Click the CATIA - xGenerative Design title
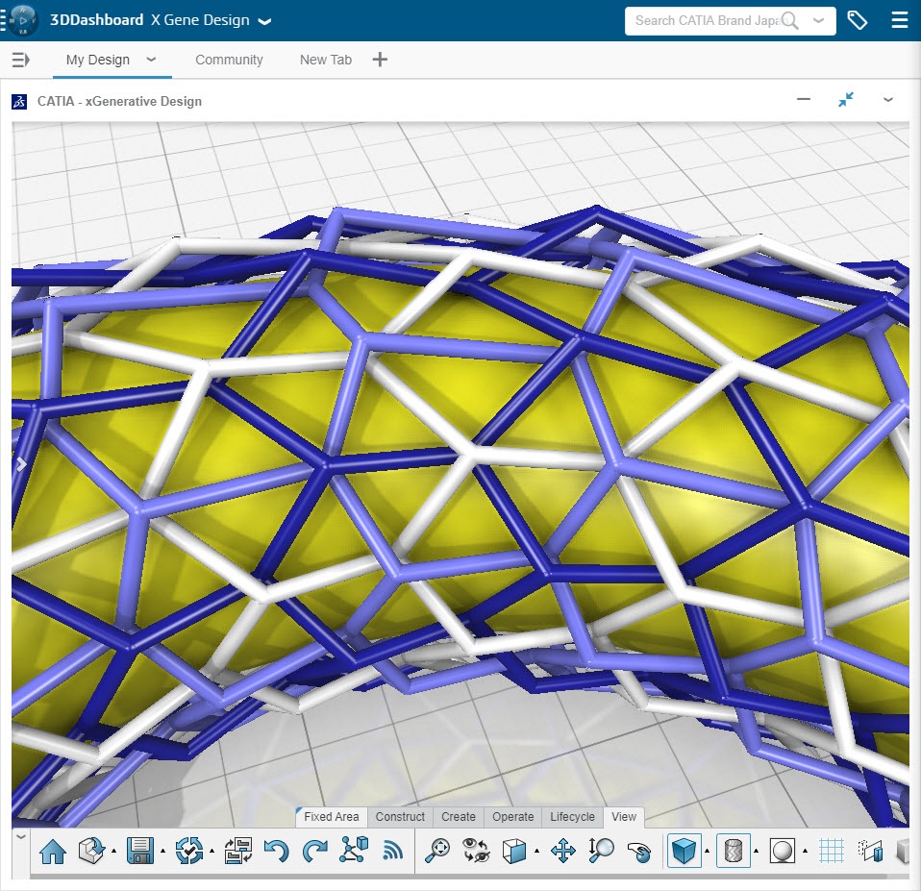The height and width of the screenshot is (891, 921). [x=119, y=101]
